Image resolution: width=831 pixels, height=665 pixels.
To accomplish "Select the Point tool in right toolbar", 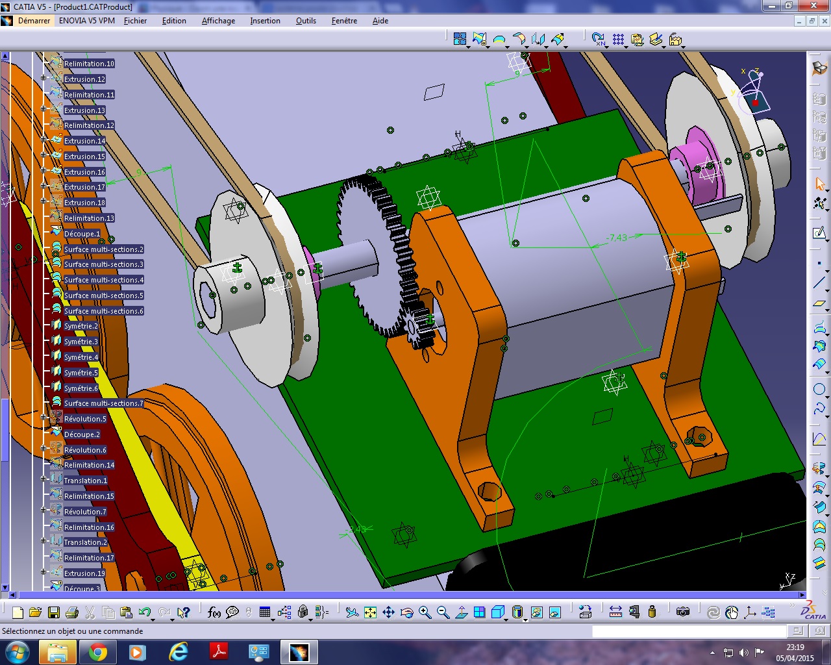I will tap(819, 264).
